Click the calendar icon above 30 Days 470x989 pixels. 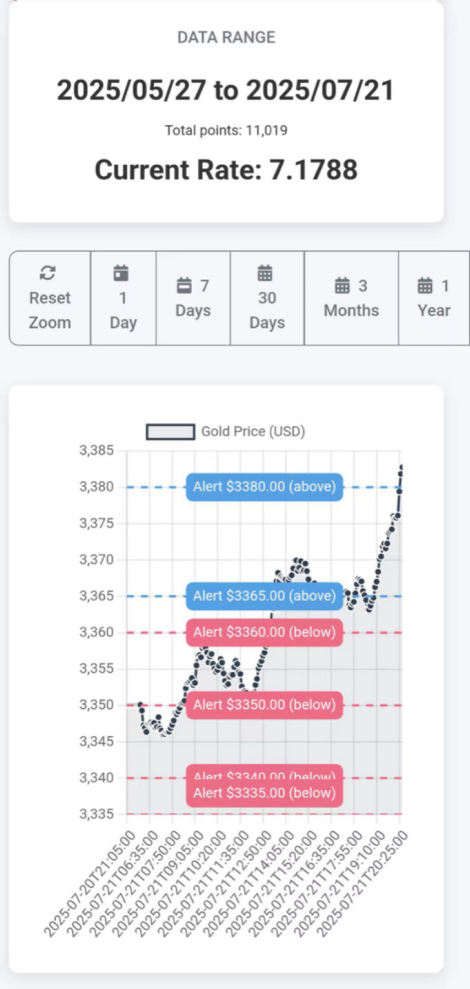click(x=265, y=273)
